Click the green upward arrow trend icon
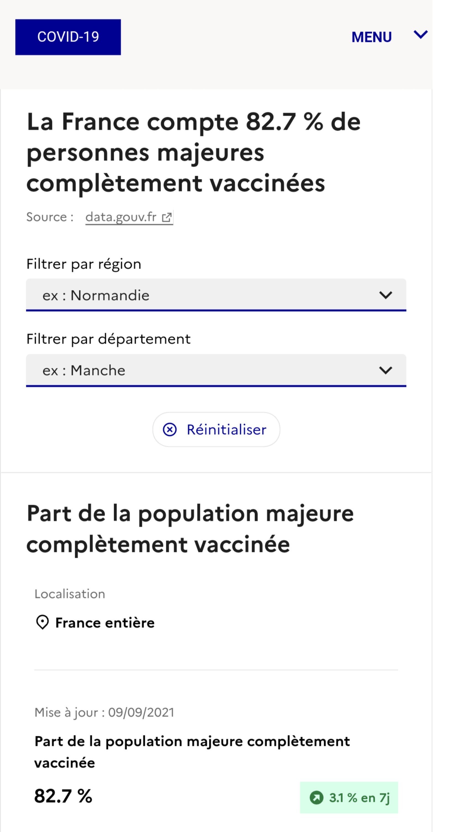The height and width of the screenshot is (832, 454). pyautogui.click(x=316, y=797)
